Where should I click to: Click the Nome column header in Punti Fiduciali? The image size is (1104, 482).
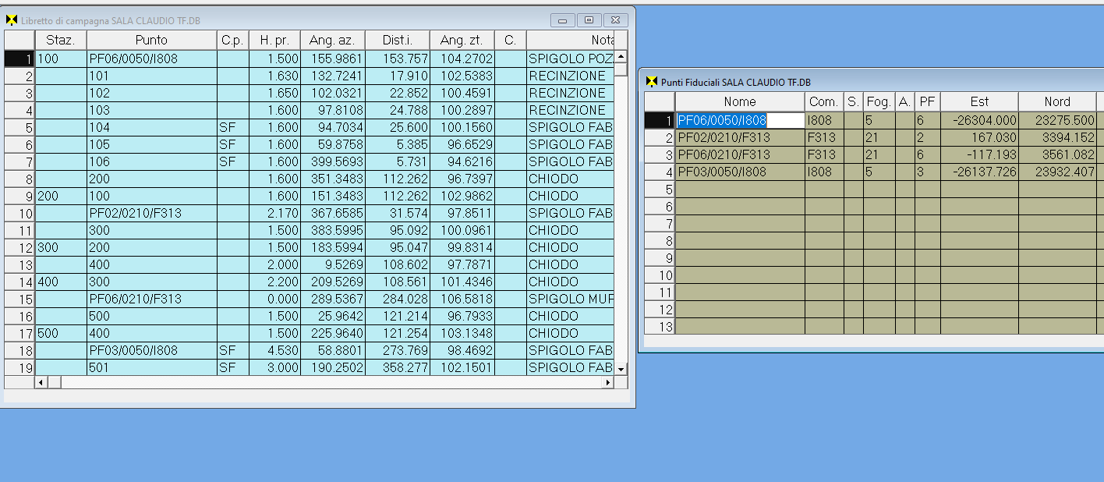point(740,101)
